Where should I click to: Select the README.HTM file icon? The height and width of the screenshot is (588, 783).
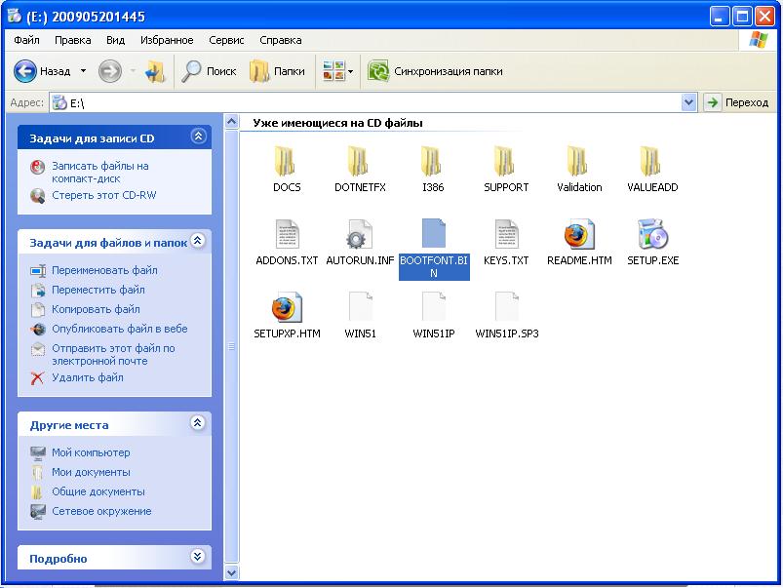click(x=579, y=234)
